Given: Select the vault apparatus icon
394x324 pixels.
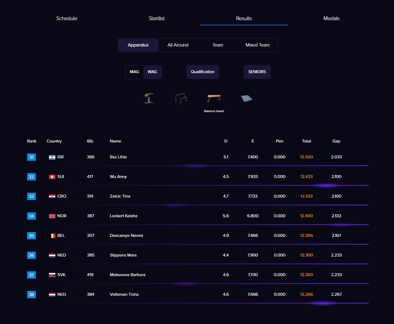Looking at the screenshot, I should [149, 98].
